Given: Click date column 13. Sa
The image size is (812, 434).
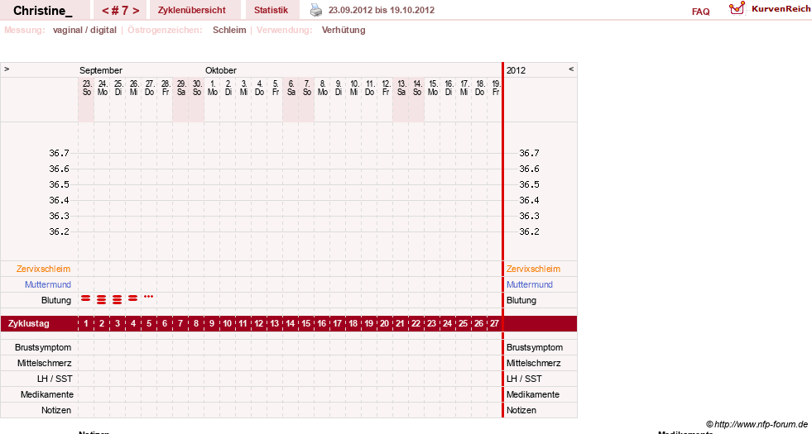Looking at the screenshot, I should point(401,88).
